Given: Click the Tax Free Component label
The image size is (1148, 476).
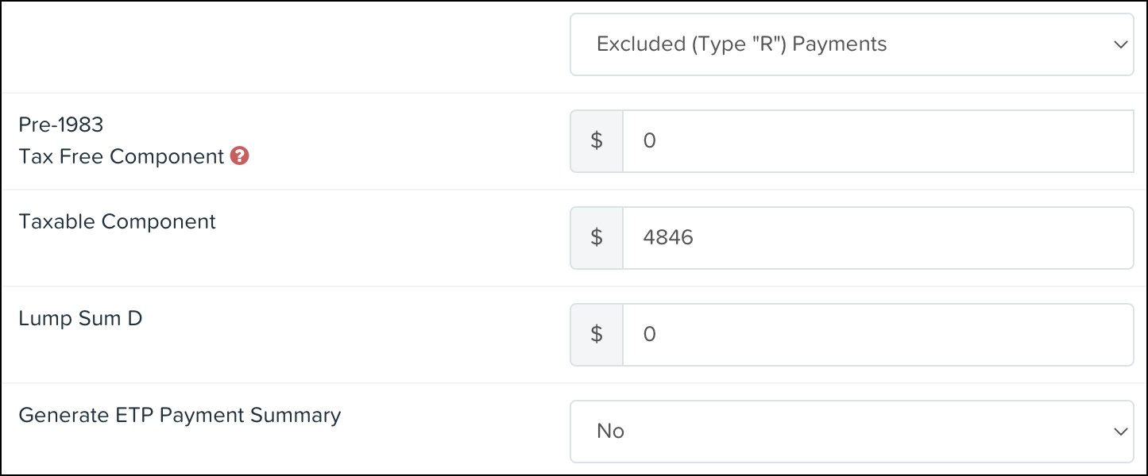Looking at the screenshot, I should (122, 156).
